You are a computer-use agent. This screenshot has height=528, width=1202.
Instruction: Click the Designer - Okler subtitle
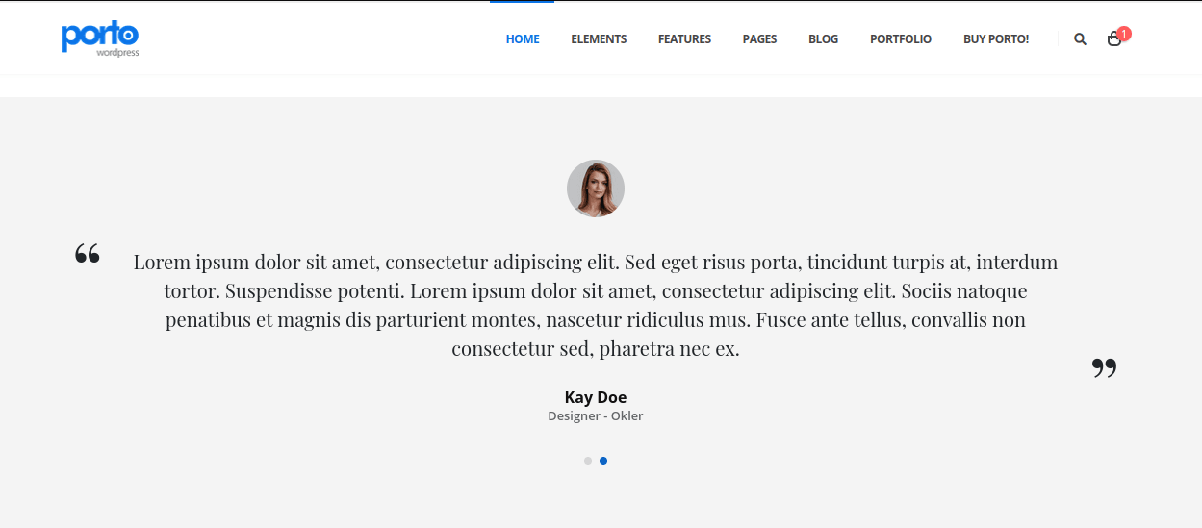click(595, 416)
